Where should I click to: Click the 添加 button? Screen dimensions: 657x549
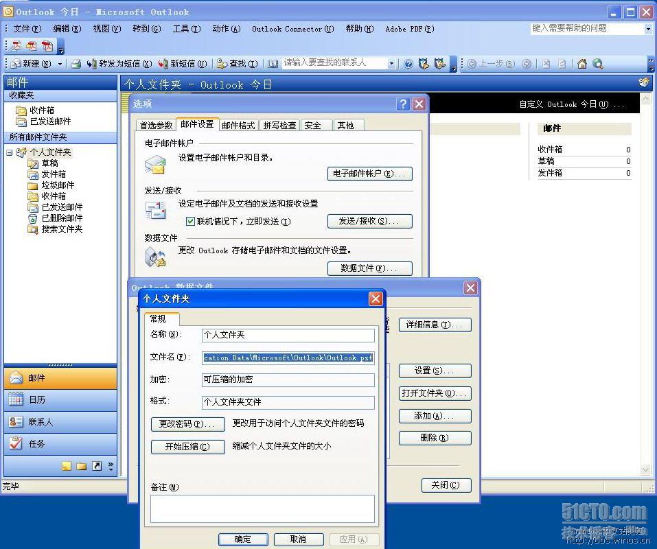(x=435, y=417)
